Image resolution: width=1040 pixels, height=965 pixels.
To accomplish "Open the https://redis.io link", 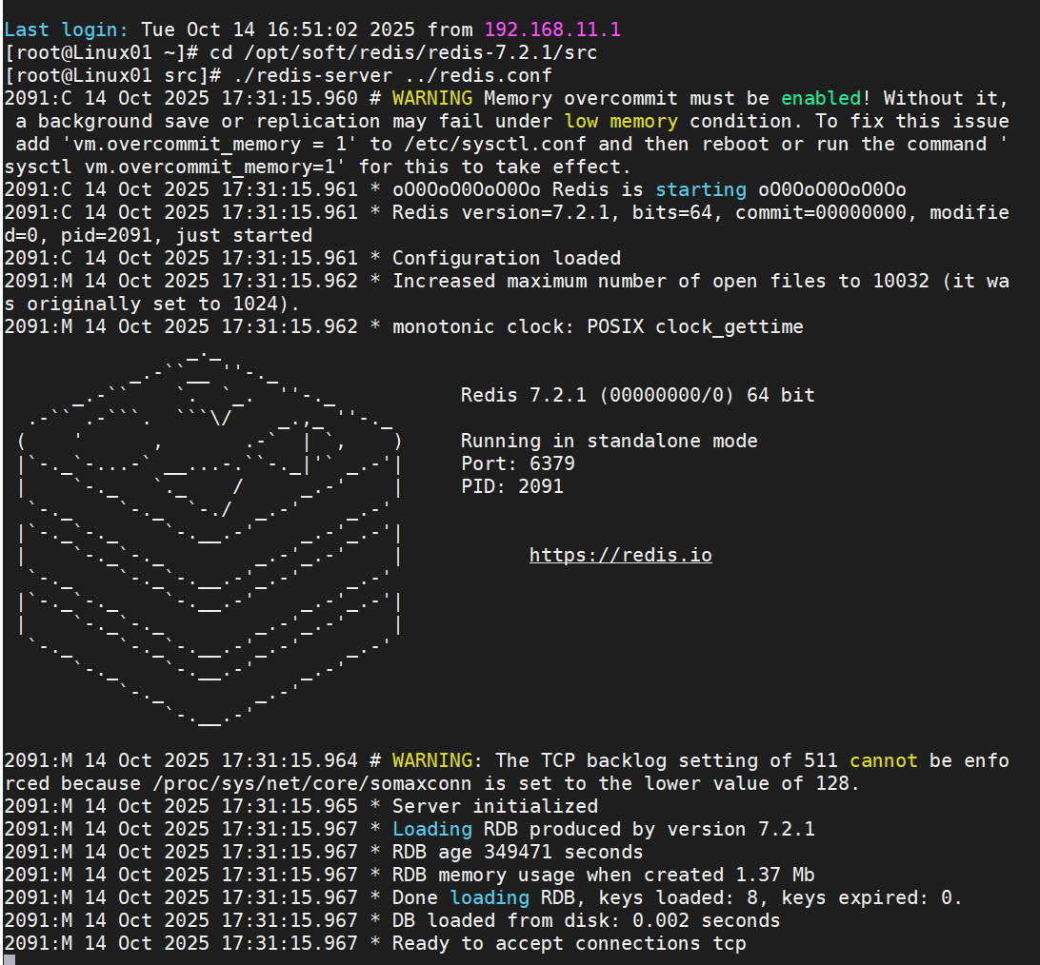I will pos(620,556).
